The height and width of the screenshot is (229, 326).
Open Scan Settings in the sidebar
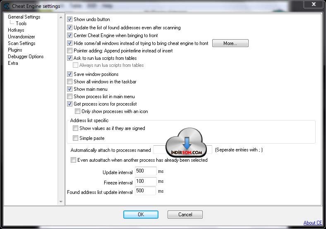pos(22,43)
